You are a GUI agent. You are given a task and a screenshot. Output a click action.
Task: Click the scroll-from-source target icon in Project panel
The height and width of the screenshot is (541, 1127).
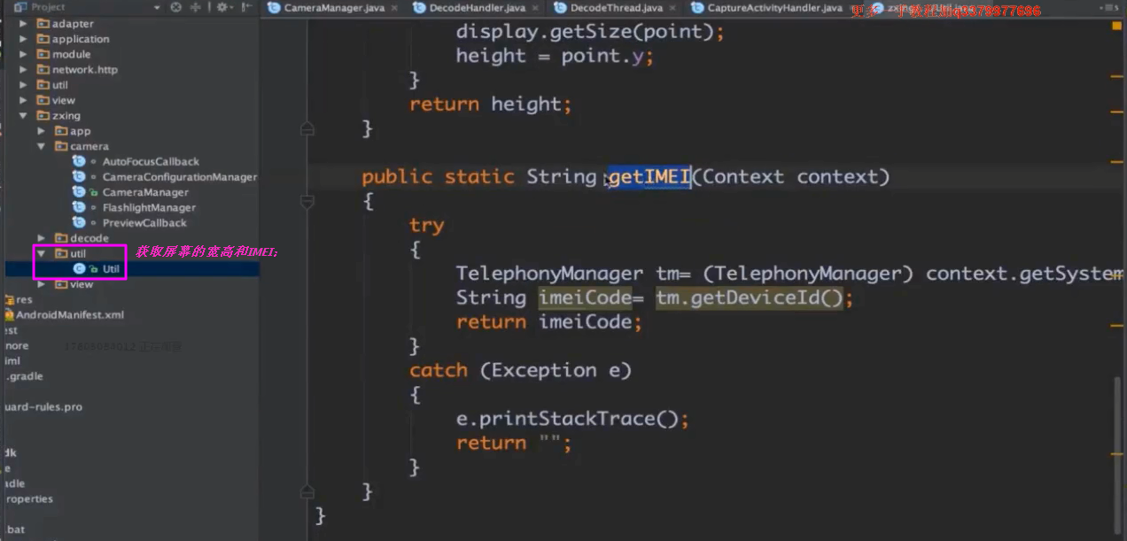175,7
